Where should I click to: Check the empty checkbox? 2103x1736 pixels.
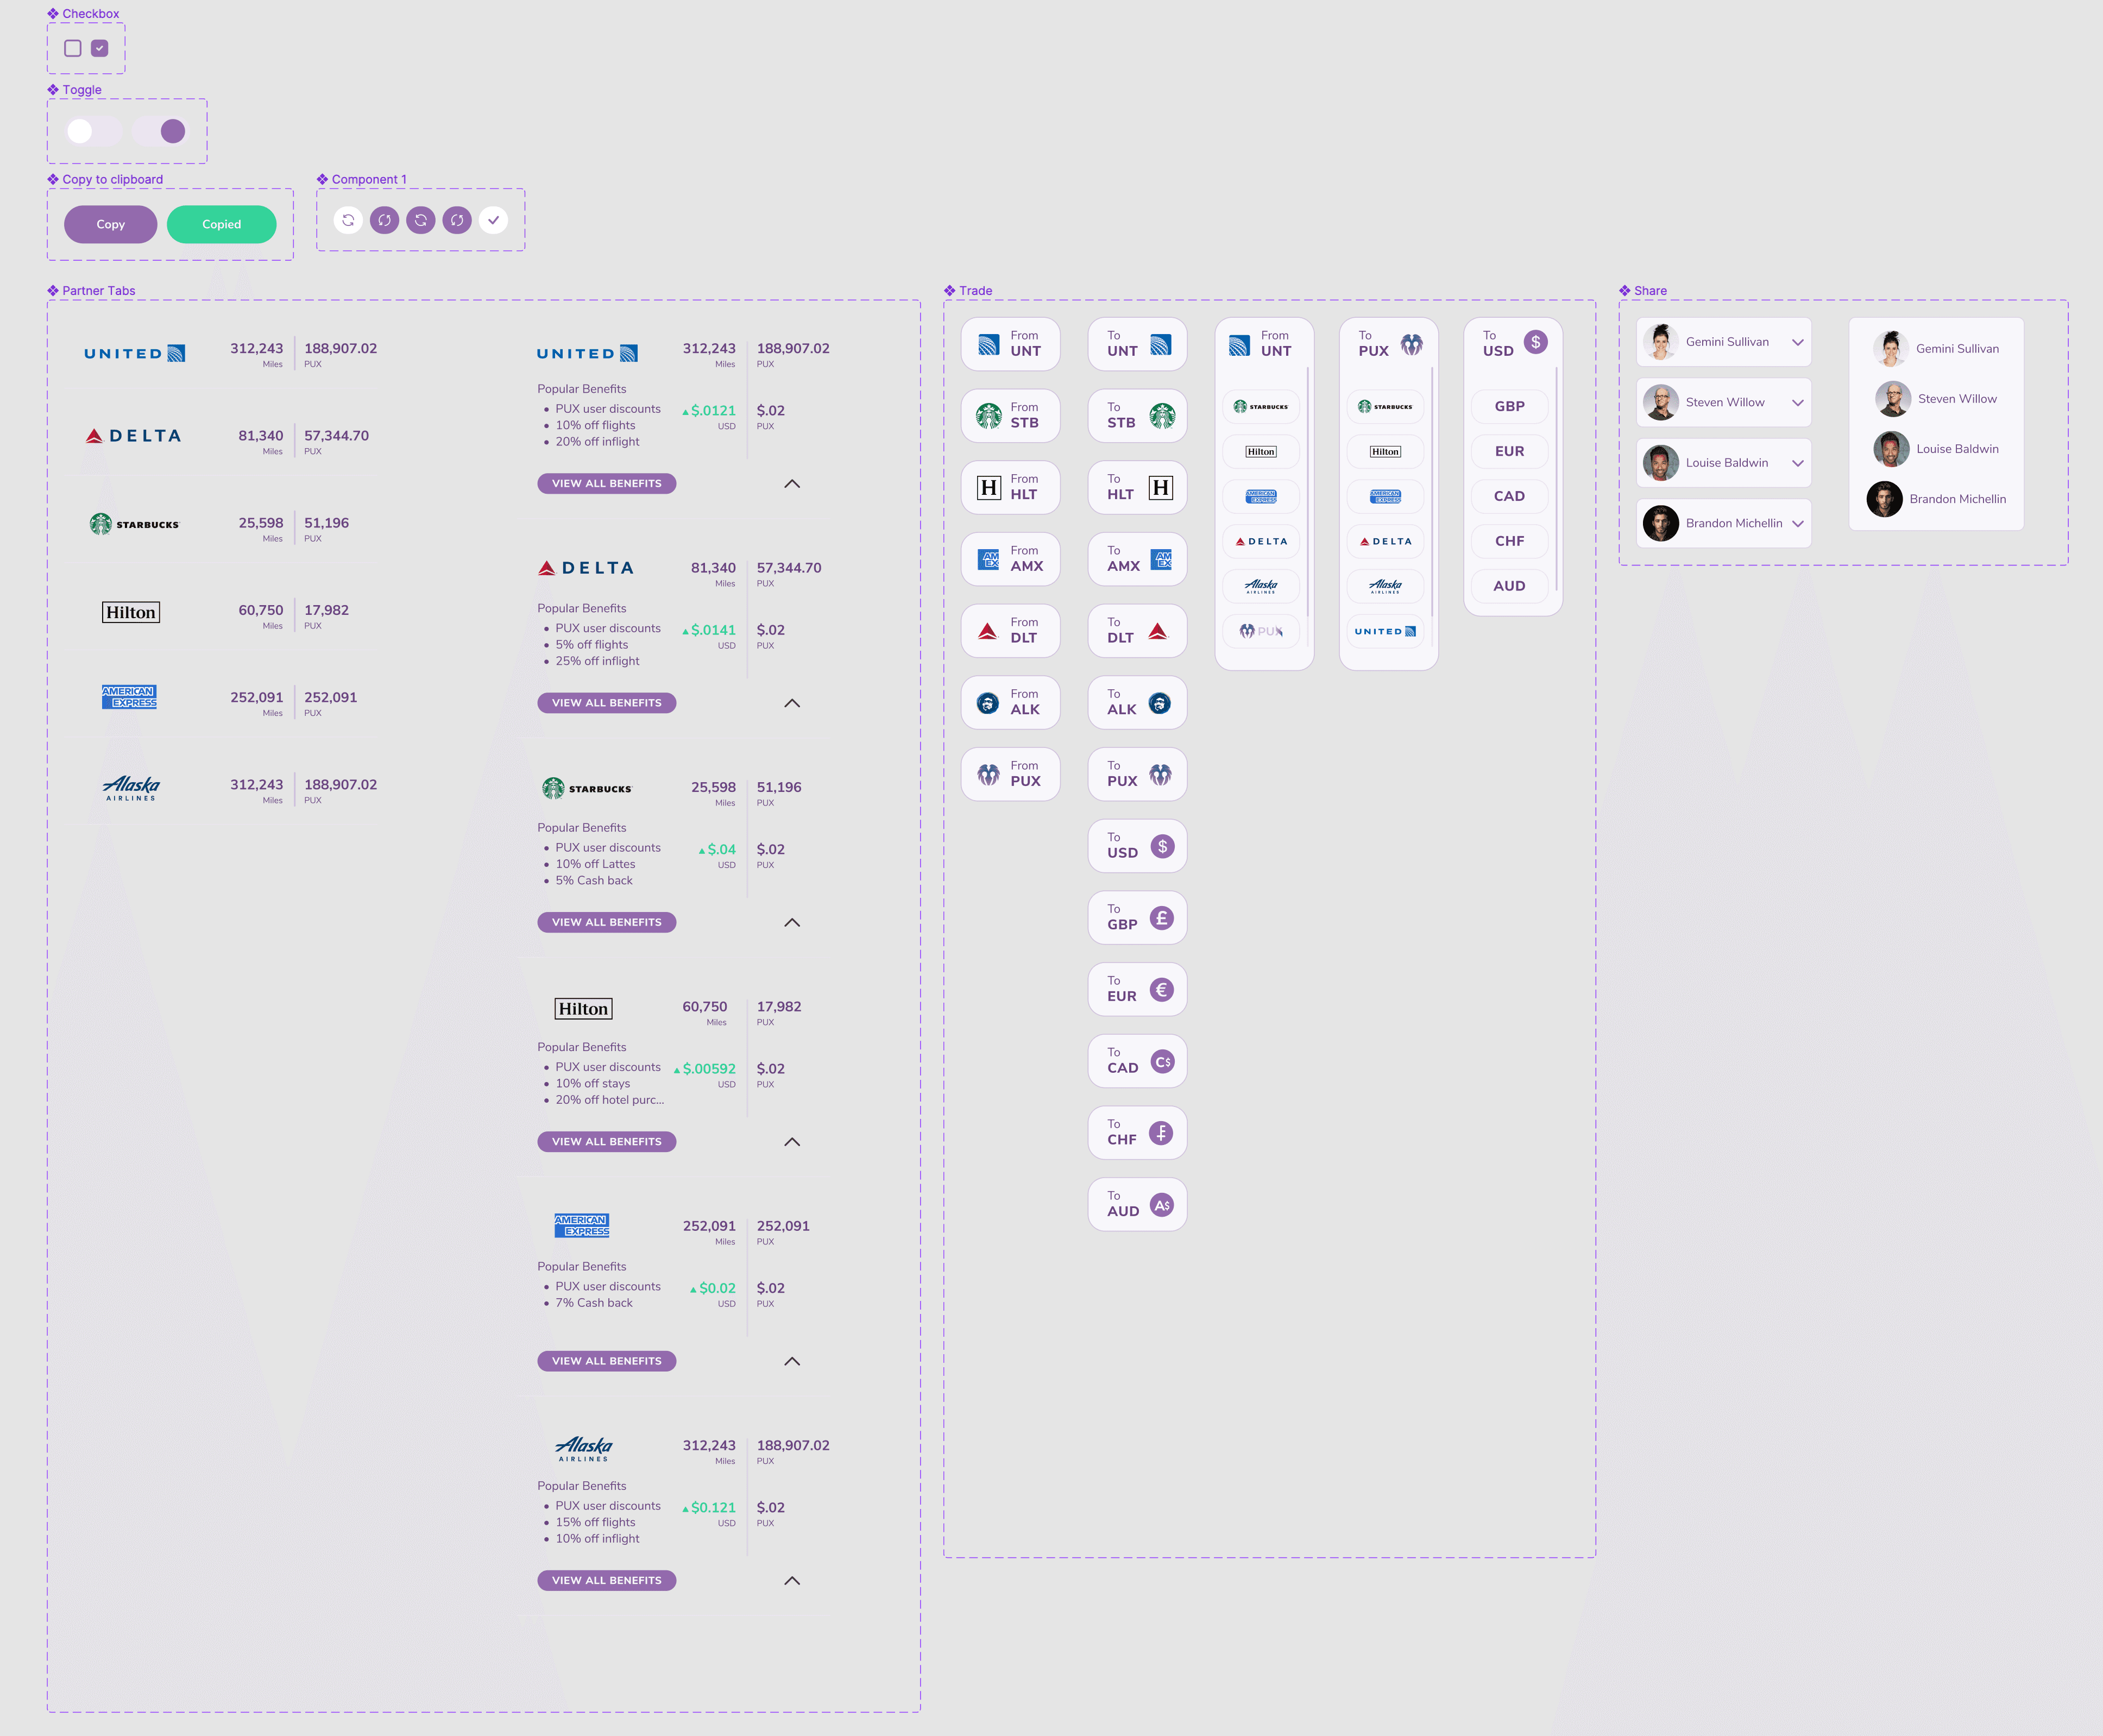click(73, 48)
